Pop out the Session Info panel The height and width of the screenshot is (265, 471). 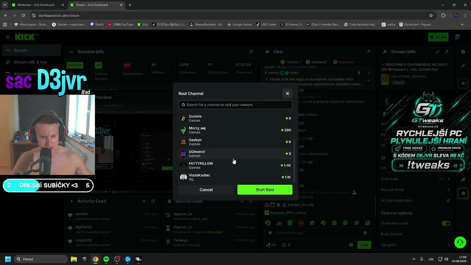[251, 52]
